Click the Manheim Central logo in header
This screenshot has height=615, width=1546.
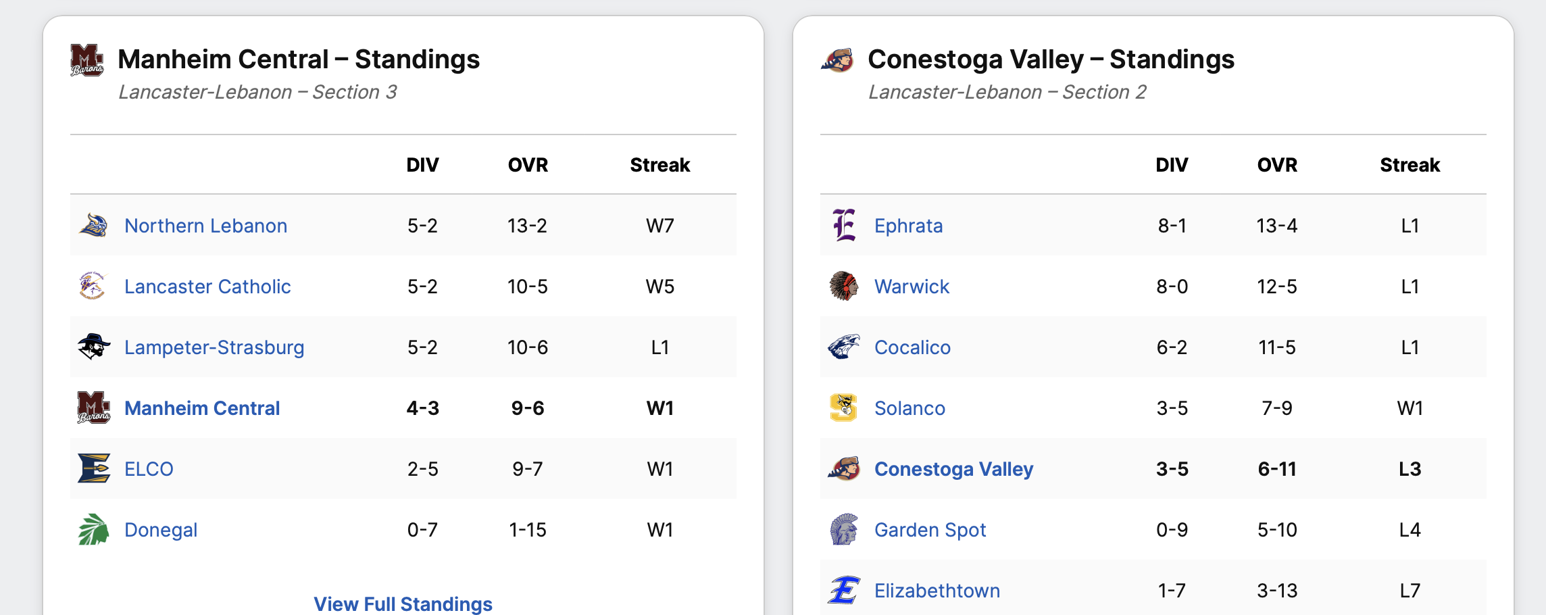pos(87,60)
